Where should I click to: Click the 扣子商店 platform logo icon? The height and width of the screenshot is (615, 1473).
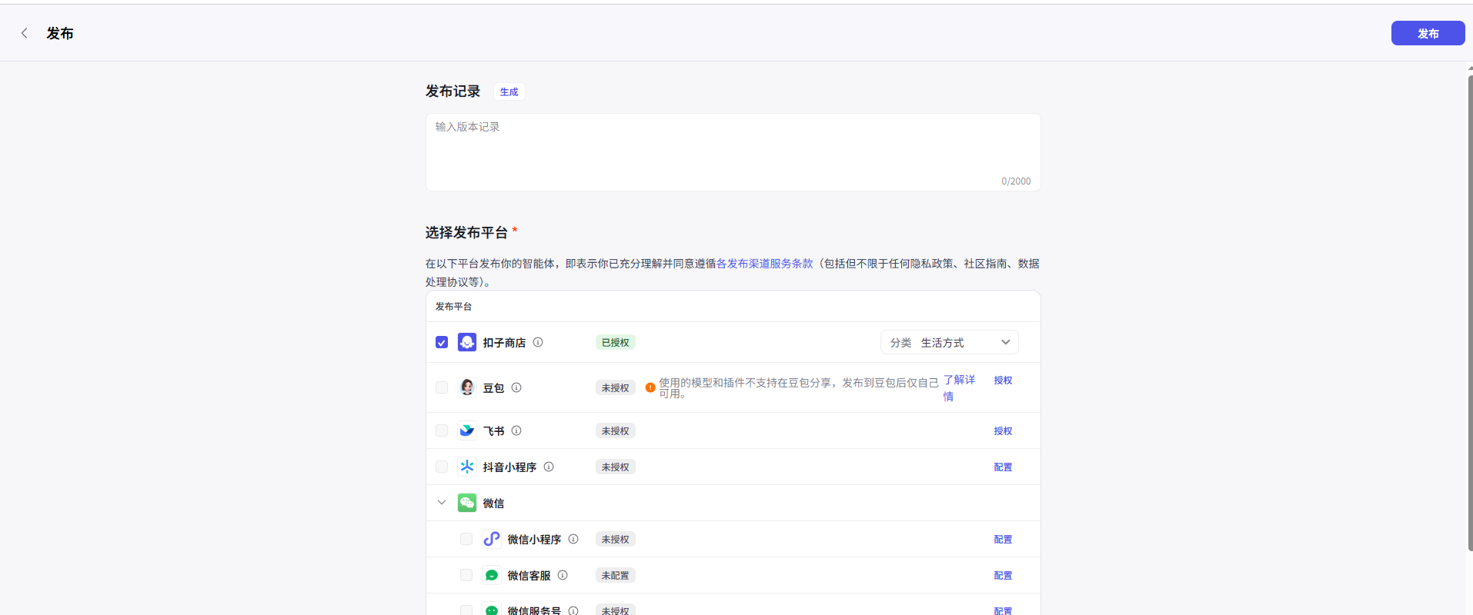click(x=467, y=342)
